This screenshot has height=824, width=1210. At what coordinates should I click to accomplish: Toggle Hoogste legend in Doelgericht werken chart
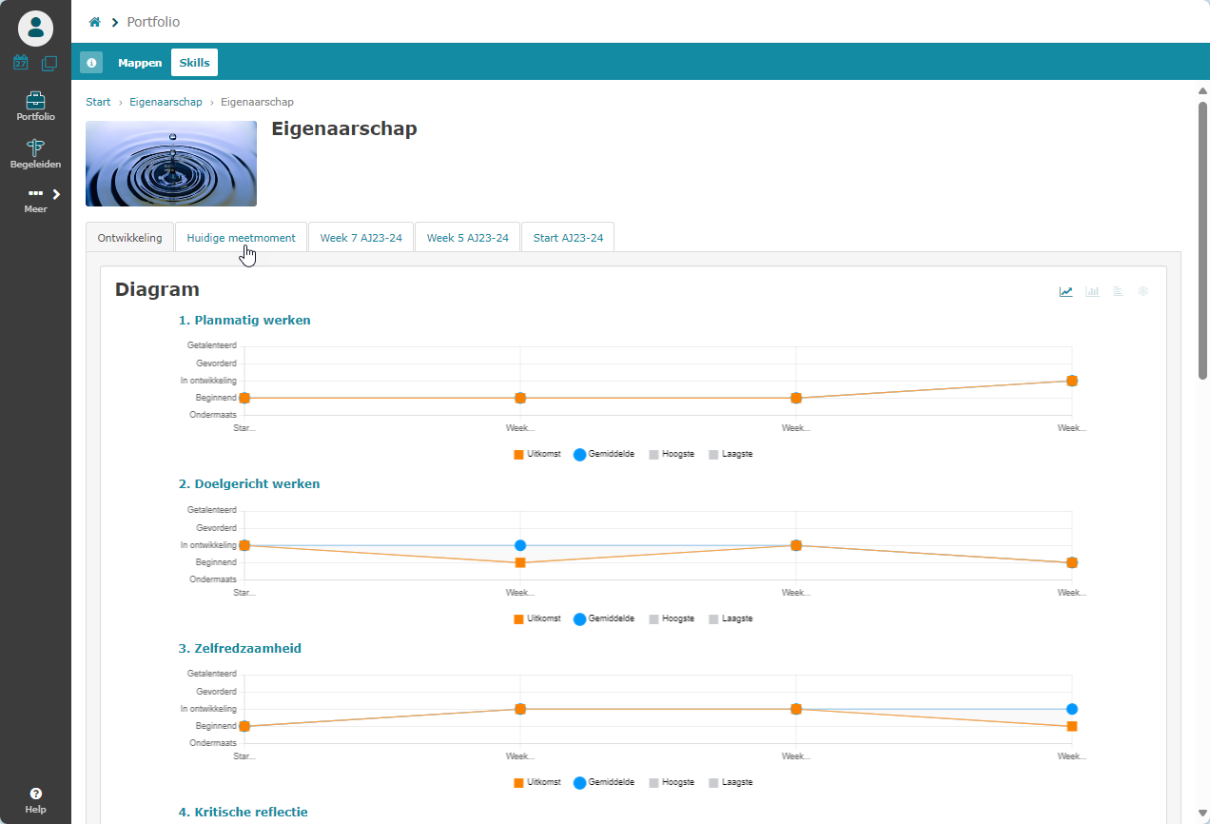pos(672,618)
